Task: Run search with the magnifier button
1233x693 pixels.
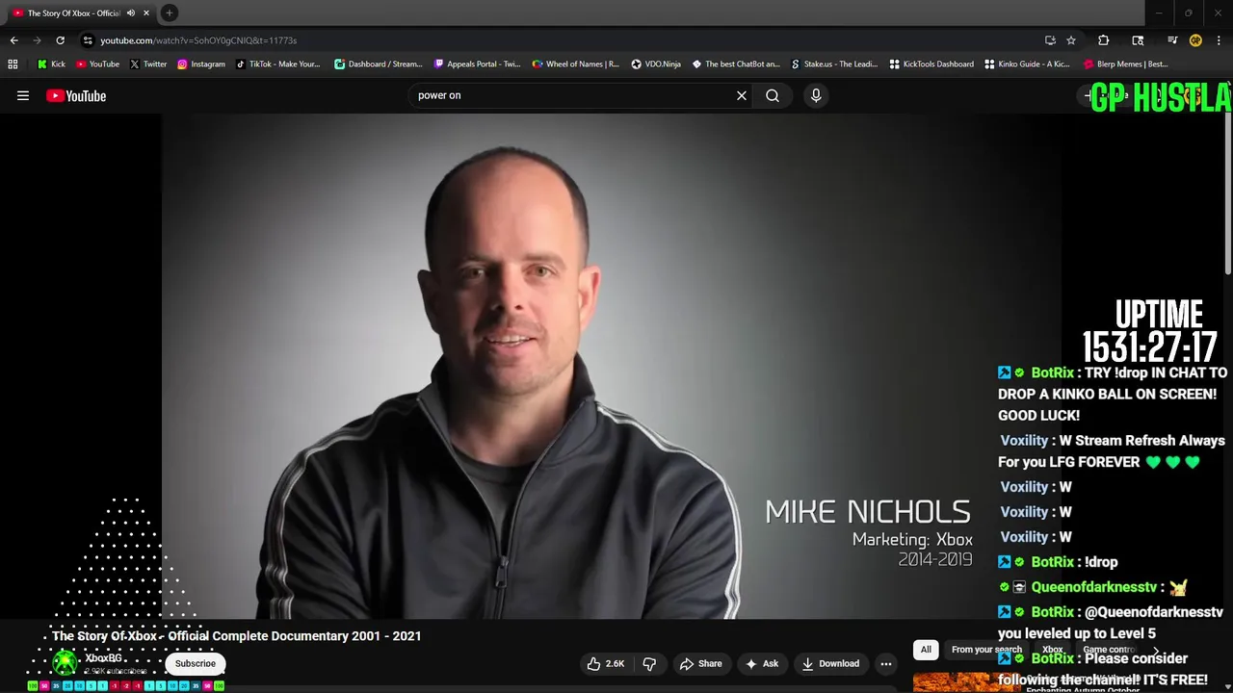Action: pyautogui.click(x=773, y=95)
